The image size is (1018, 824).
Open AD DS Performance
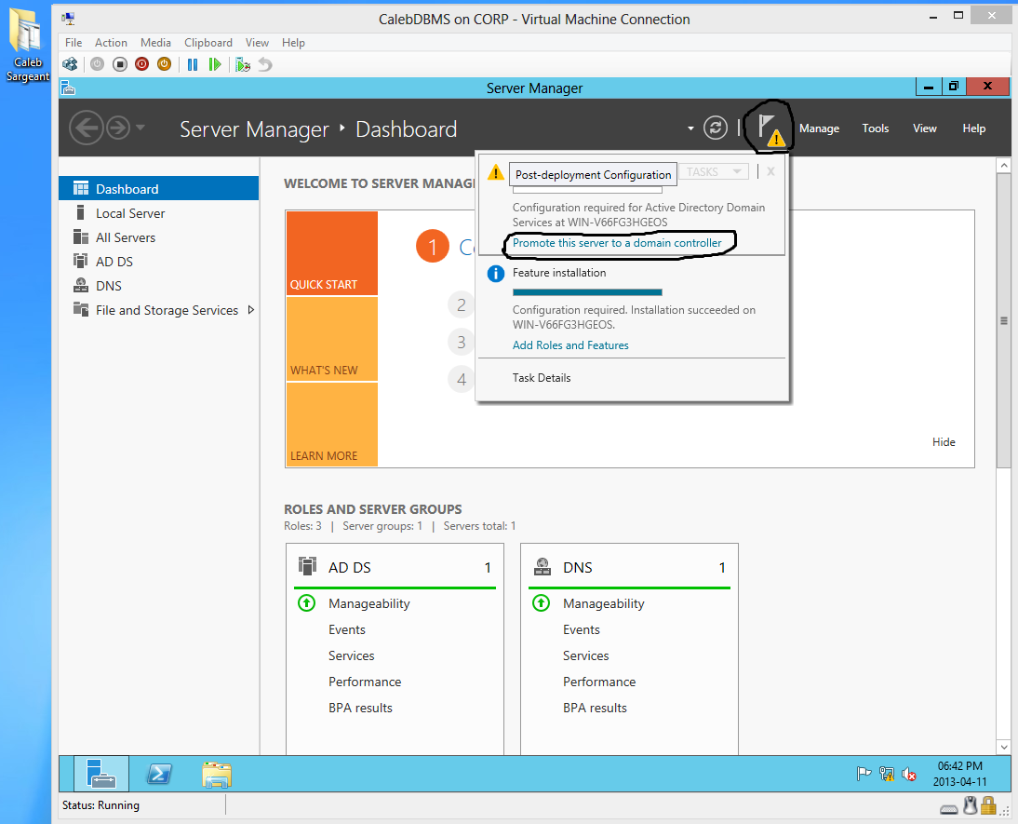(364, 682)
